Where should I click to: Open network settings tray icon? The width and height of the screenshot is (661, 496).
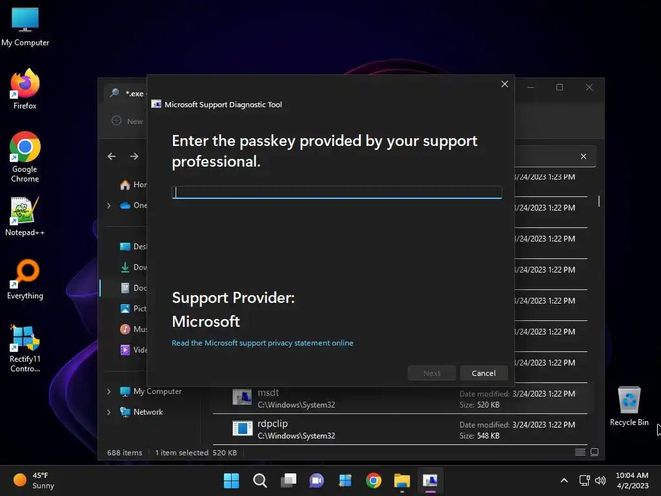(x=584, y=480)
